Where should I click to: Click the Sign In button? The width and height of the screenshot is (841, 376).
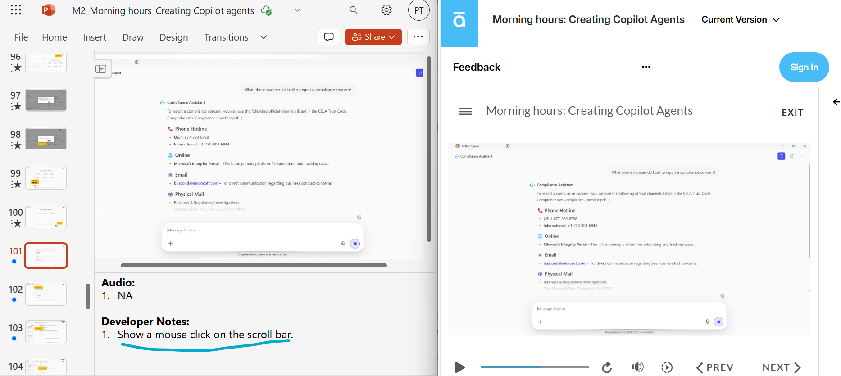pyautogui.click(x=804, y=67)
